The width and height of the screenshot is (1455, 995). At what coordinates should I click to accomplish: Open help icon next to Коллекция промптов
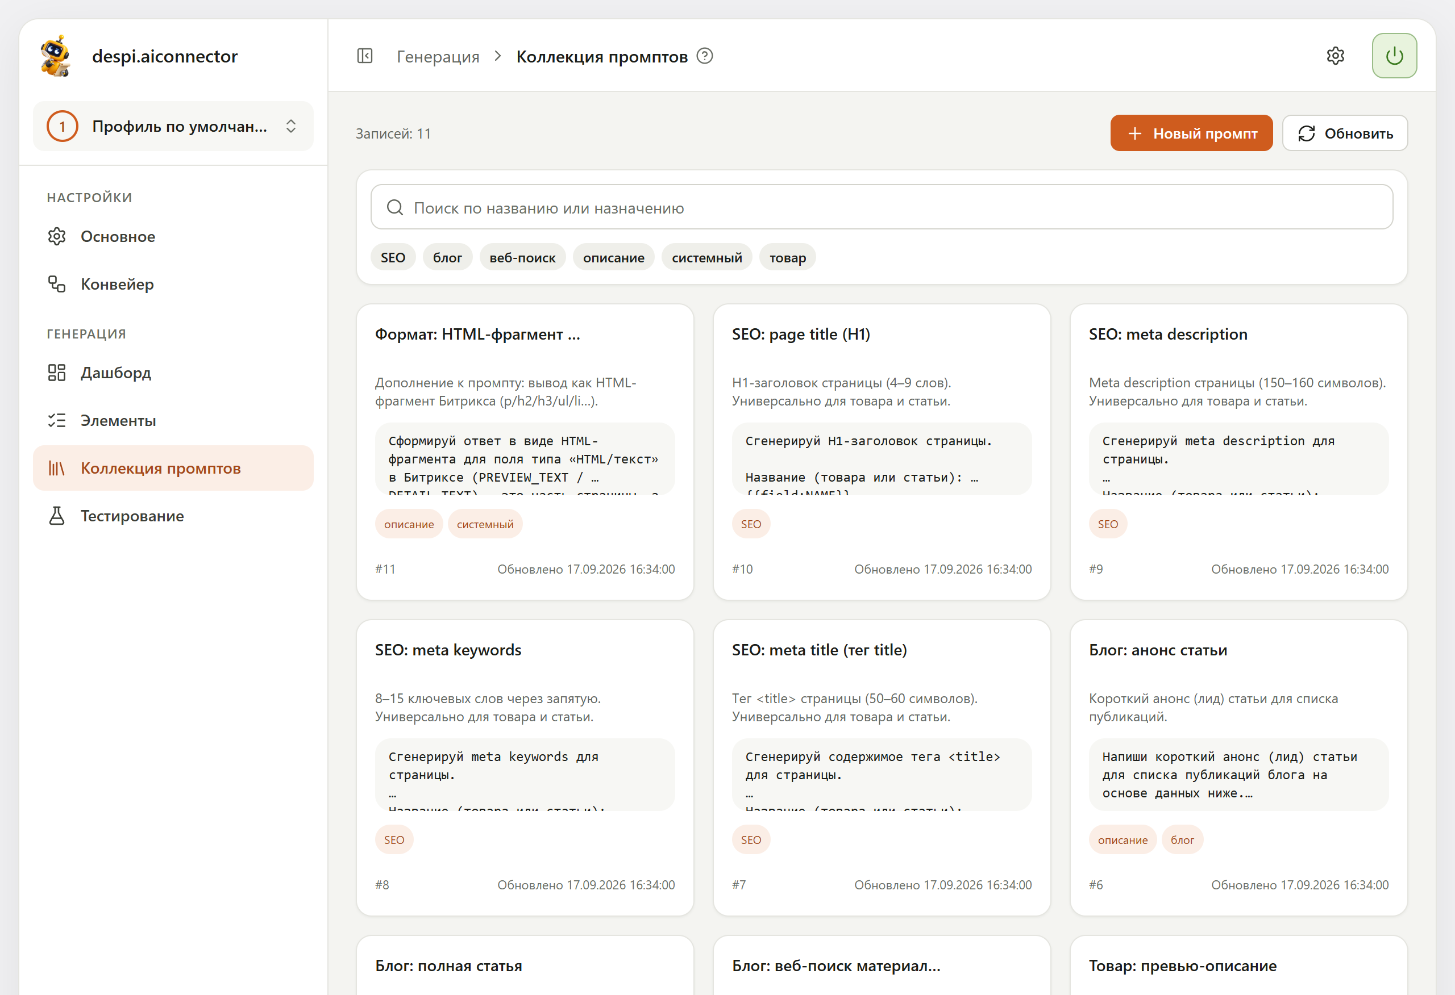pos(705,56)
